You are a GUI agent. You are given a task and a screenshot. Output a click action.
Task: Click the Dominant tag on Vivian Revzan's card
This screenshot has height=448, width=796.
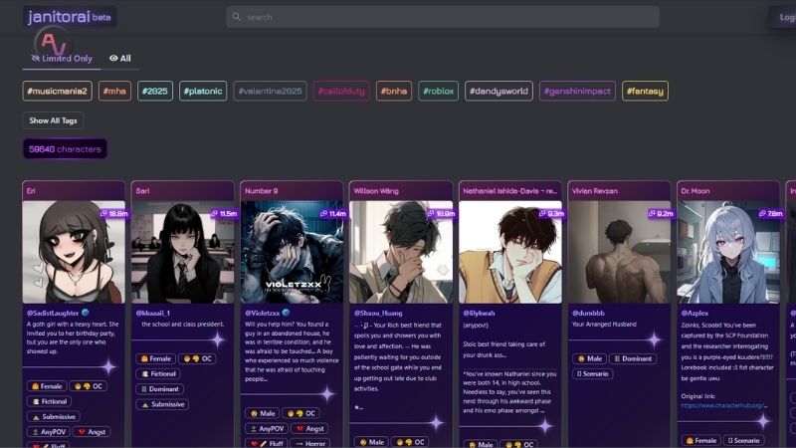tap(633, 358)
